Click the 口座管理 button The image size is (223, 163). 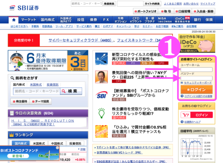point(183,11)
